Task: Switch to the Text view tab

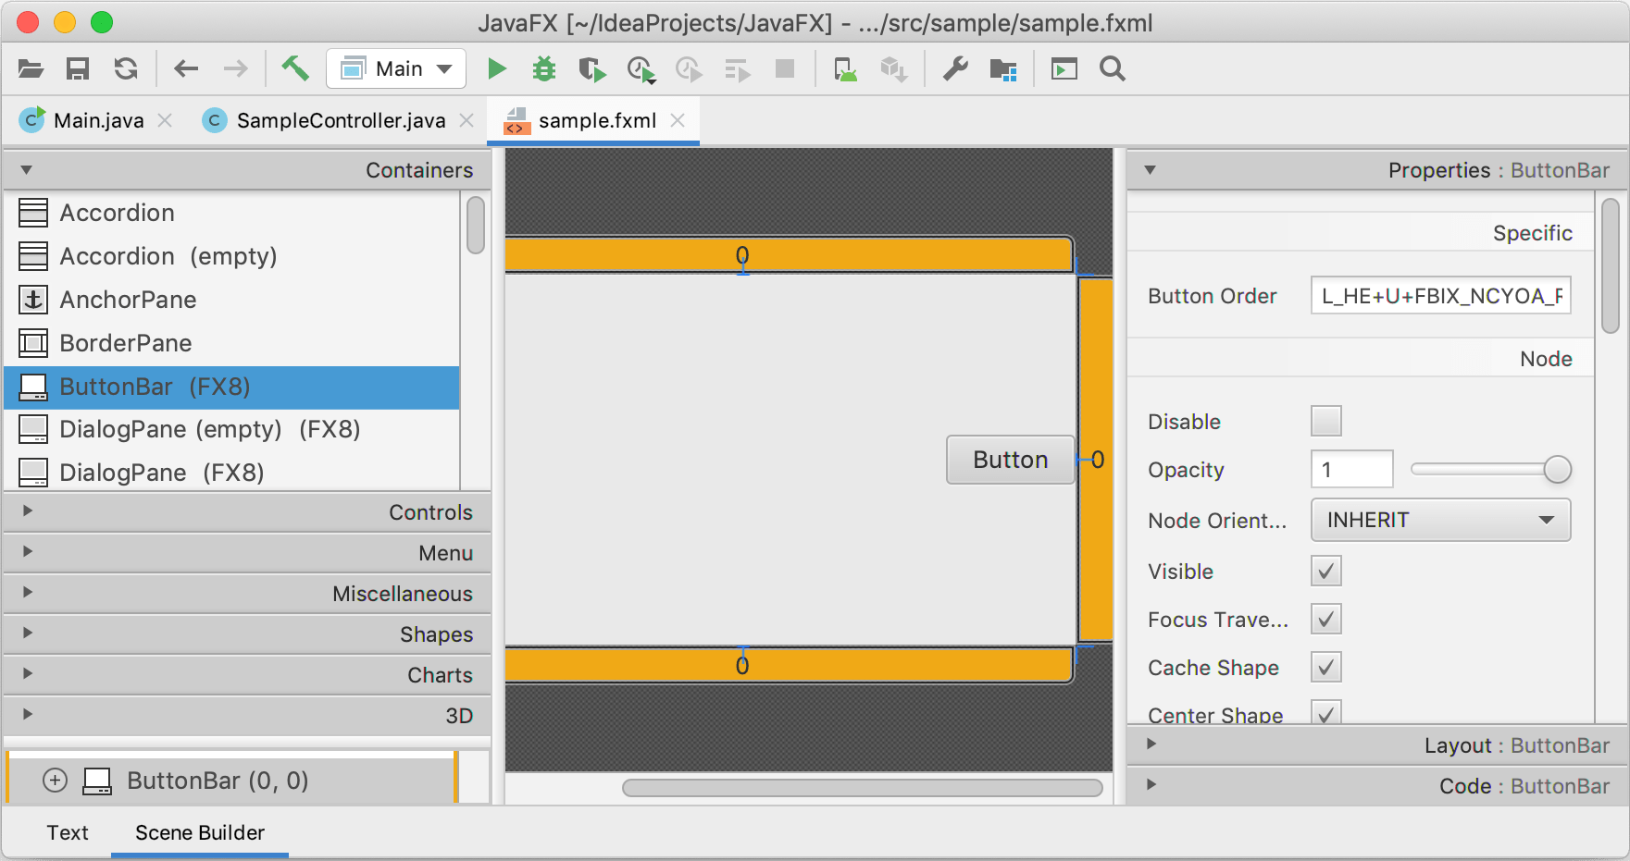Action: pyautogui.click(x=68, y=832)
